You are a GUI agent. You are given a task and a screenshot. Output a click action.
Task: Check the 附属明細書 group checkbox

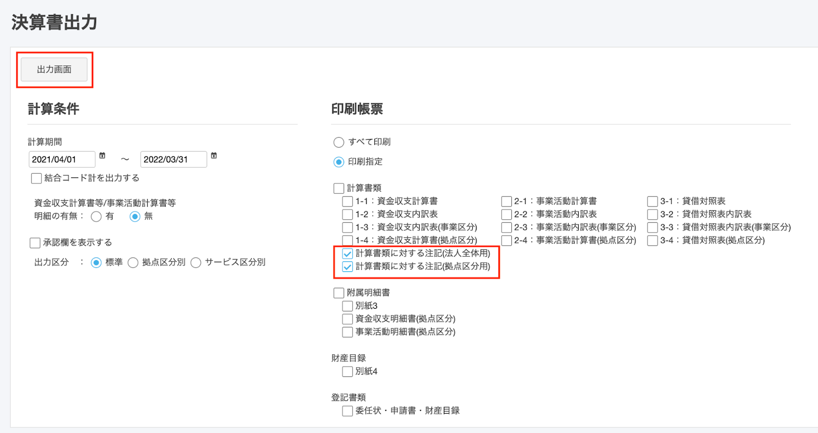click(x=338, y=293)
